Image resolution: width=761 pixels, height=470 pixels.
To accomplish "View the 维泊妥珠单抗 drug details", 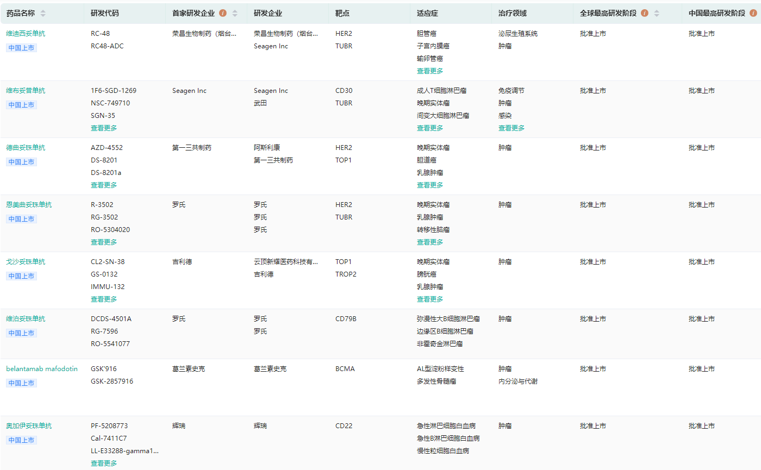I will [26, 319].
